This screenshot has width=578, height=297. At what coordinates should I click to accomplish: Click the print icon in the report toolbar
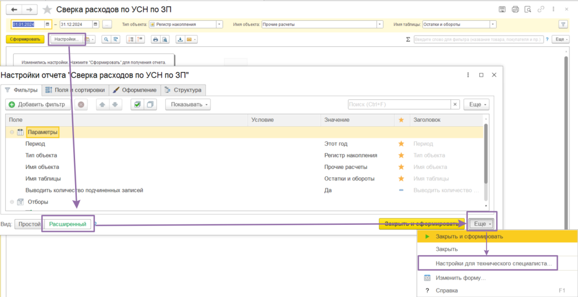pyautogui.click(x=156, y=39)
